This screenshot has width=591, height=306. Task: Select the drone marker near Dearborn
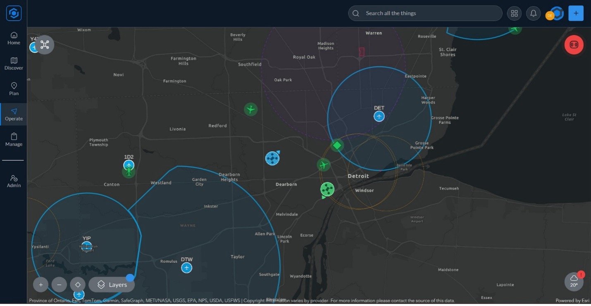272,158
